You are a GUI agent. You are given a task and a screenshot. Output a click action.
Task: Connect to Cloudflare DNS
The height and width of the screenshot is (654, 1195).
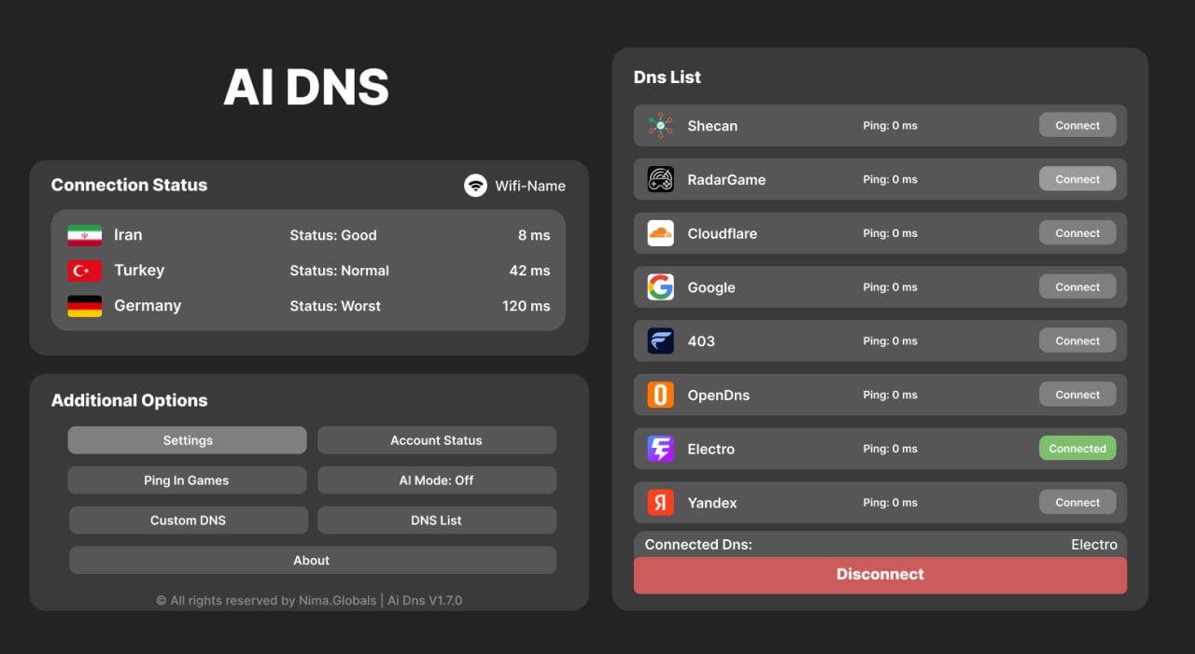click(x=1077, y=233)
